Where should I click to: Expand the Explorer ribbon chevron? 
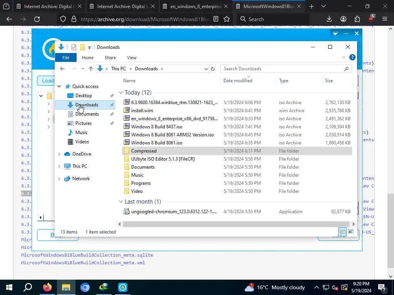point(344,58)
